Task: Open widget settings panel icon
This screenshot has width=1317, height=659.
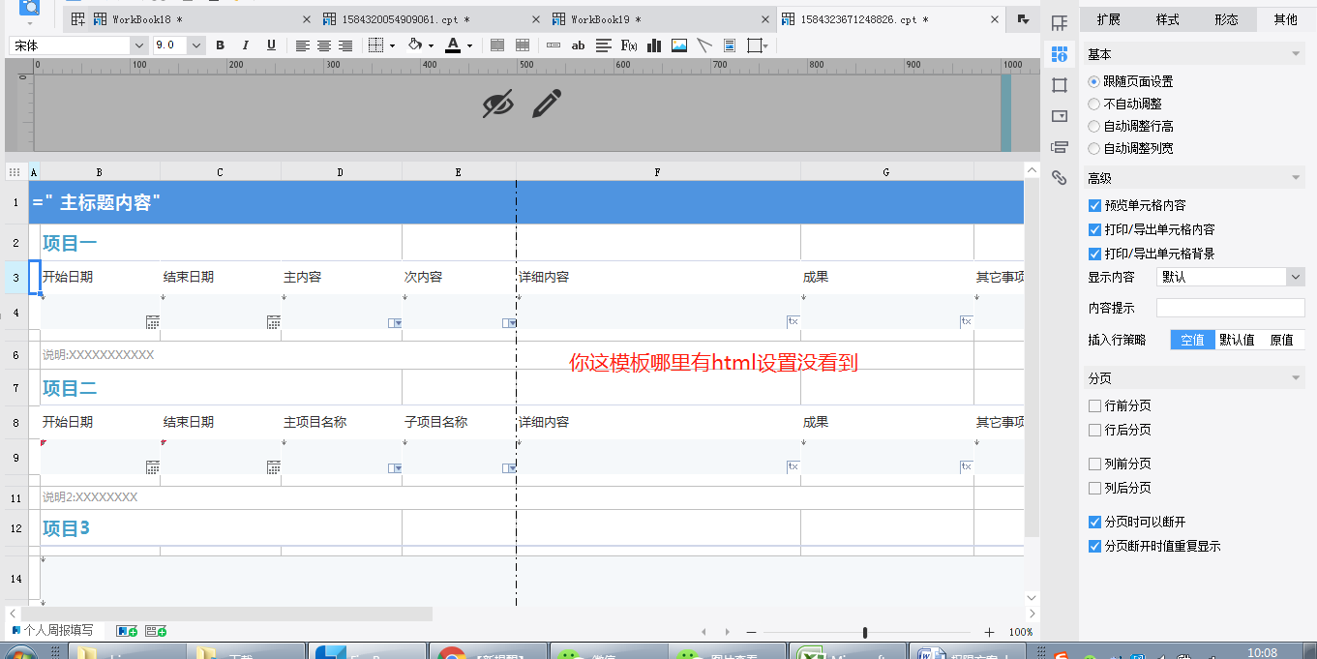Action: (1060, 116)
